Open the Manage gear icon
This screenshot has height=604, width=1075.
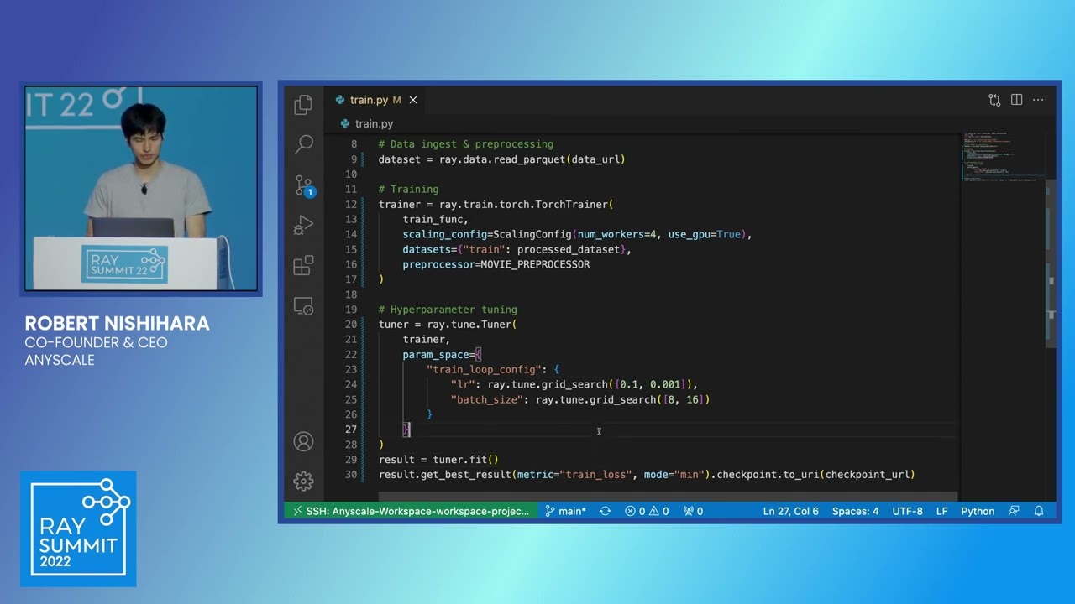(303, 481)
